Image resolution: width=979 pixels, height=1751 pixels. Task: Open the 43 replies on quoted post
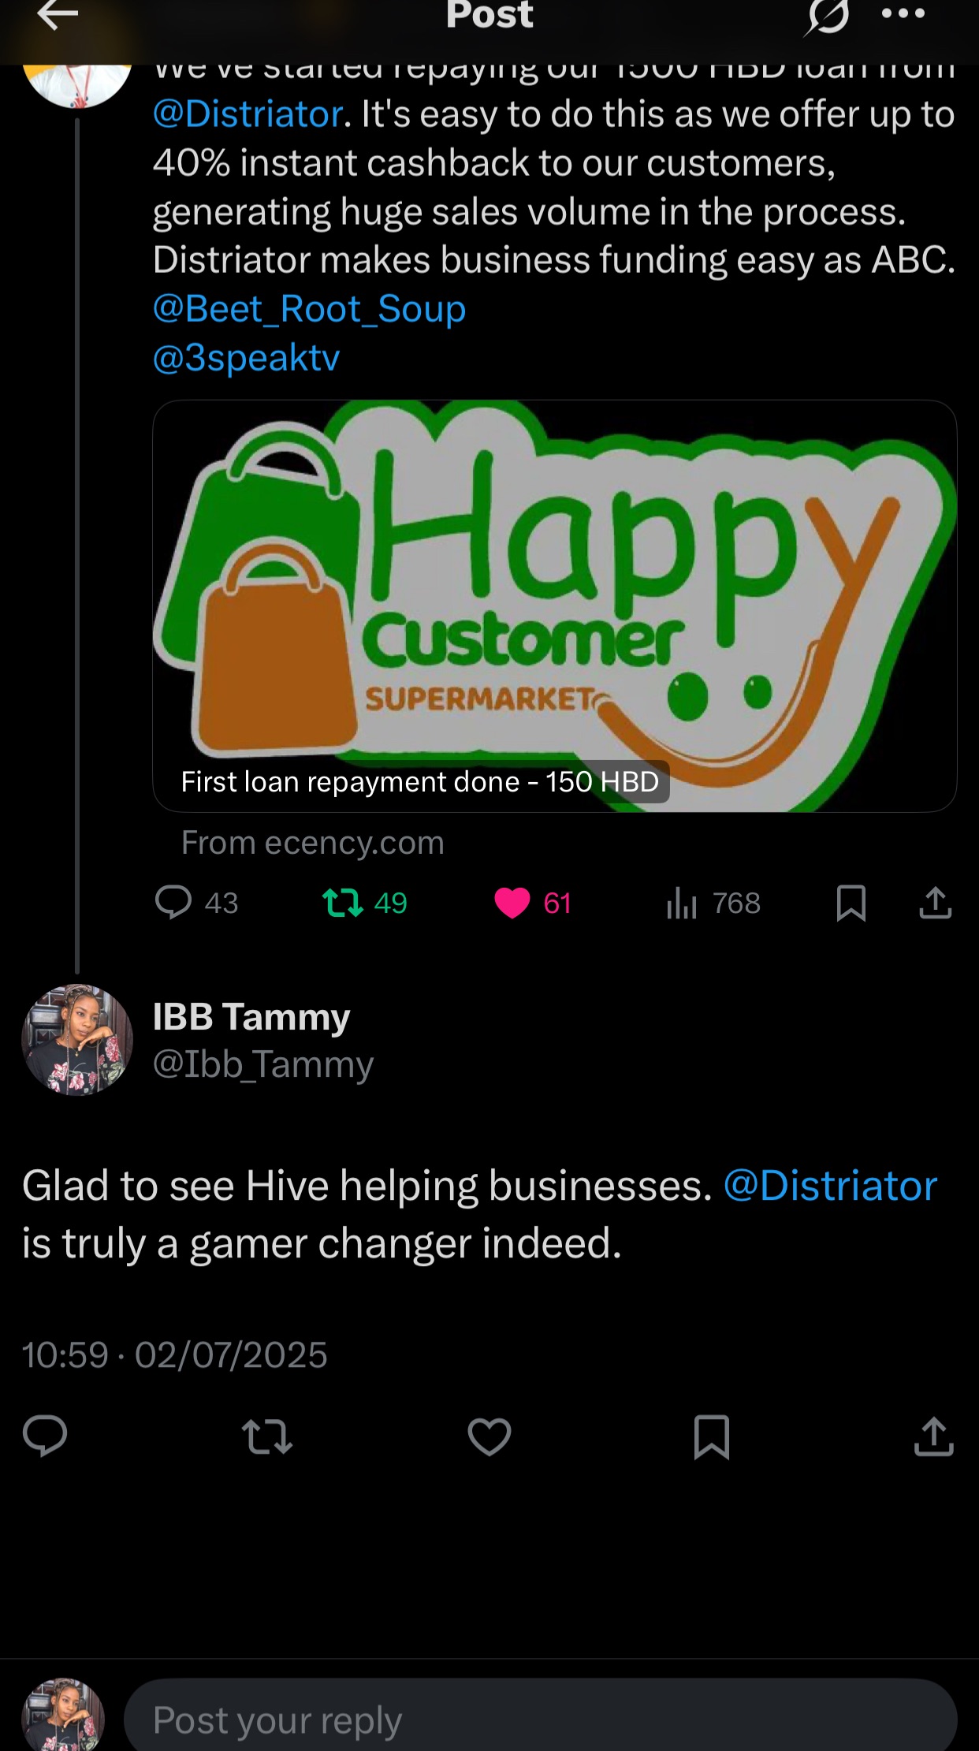pos(196,903)
